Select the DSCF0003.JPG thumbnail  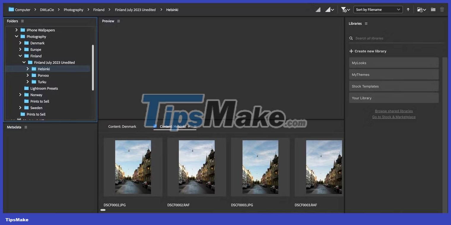tap(260, 167)
